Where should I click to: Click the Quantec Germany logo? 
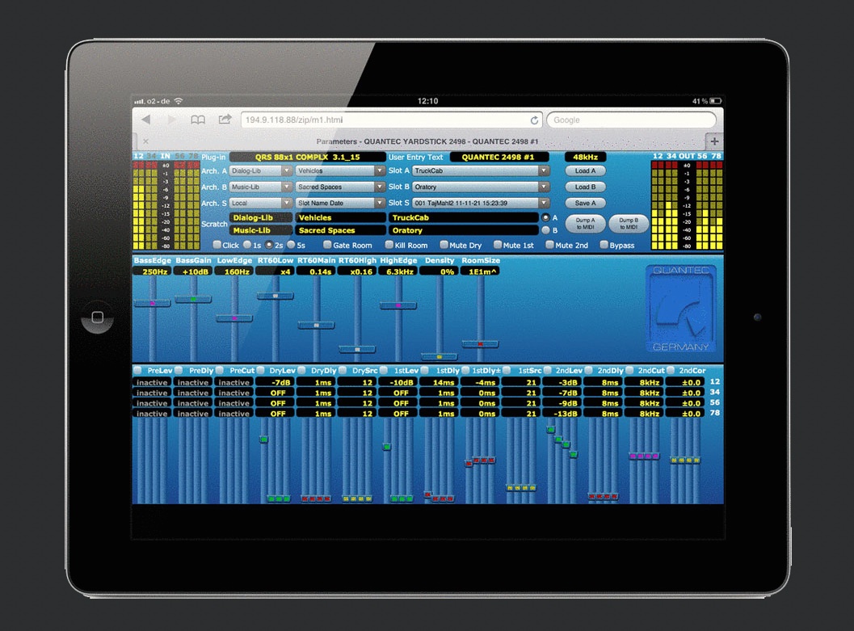pos(680,309)
